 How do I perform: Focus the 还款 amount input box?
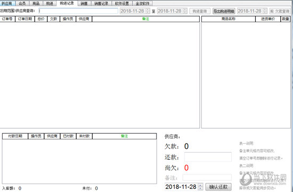tap(208, 157)
